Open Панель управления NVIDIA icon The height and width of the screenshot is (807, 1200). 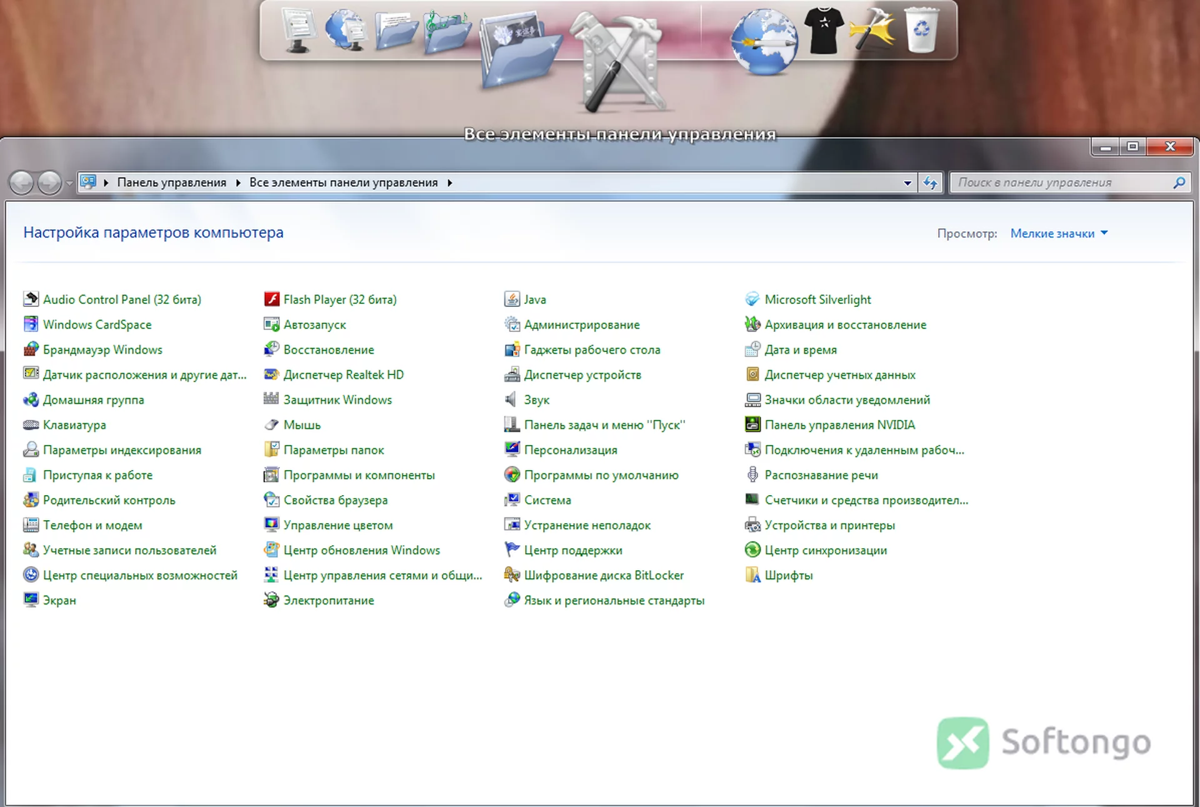pyautogui.click(x=752, y=424)
